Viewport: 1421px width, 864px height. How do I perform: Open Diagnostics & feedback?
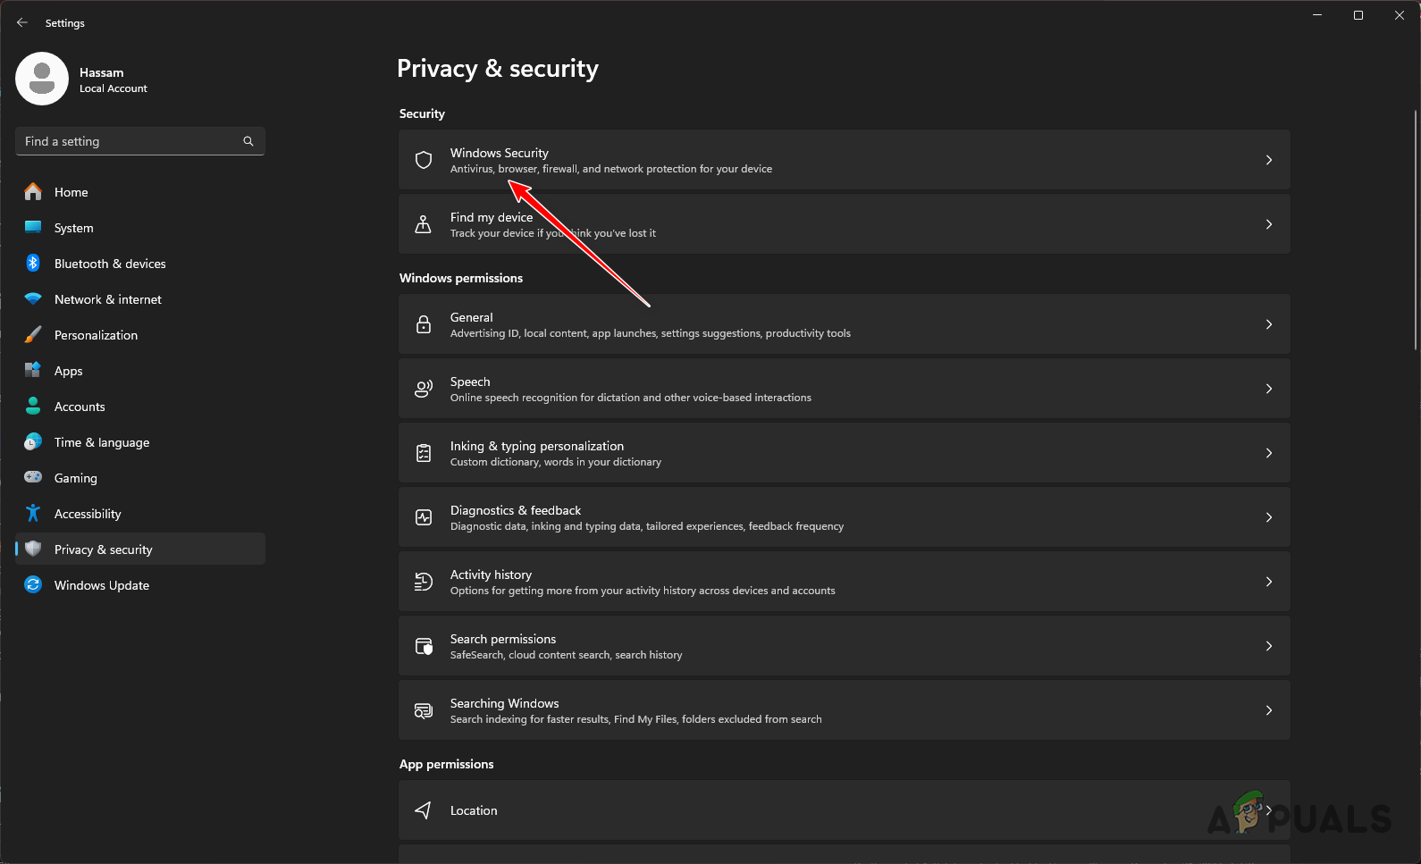[x=845, y=517]
